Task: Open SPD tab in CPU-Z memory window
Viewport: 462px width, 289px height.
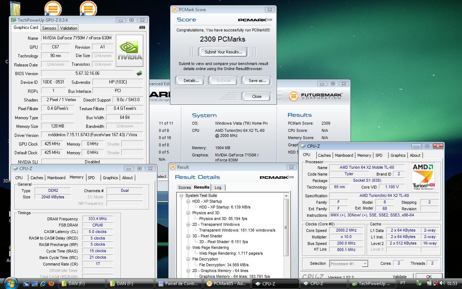Action: tap(91, 178)
